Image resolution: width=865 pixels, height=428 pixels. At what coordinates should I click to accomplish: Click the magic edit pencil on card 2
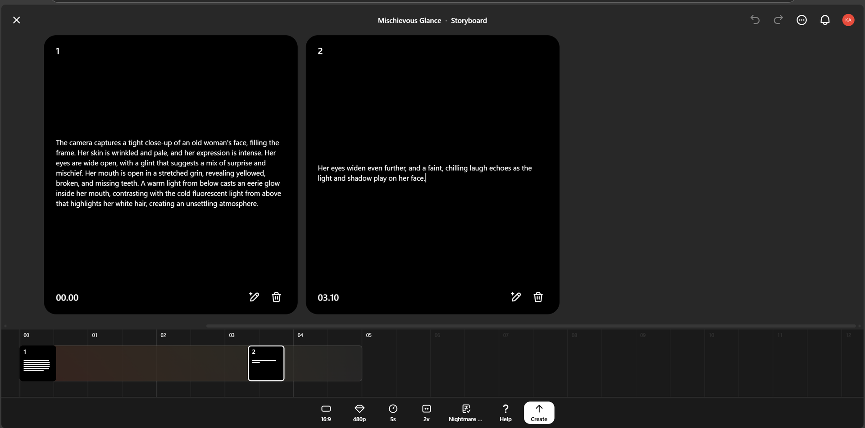516,297
